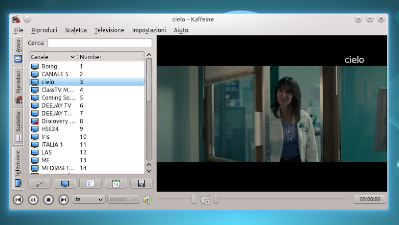Click the round pin button in title bar
399x225 pixels.
click(x=27, y=19)
